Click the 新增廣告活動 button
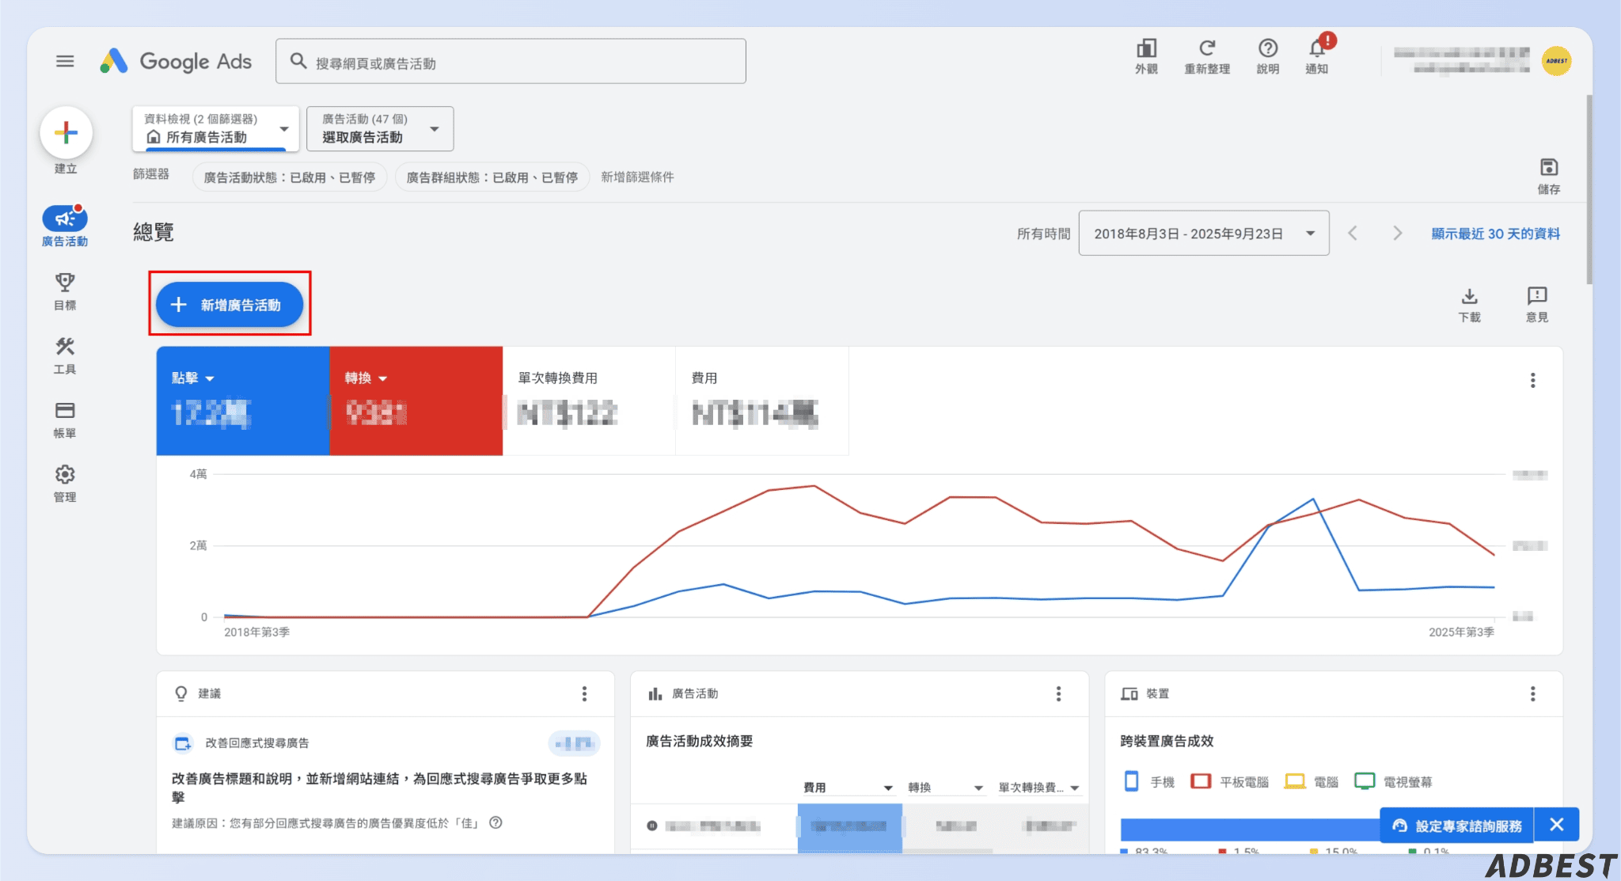Image resolution: width=1621 pixels, height=881 pixels. tap(230, 304)
